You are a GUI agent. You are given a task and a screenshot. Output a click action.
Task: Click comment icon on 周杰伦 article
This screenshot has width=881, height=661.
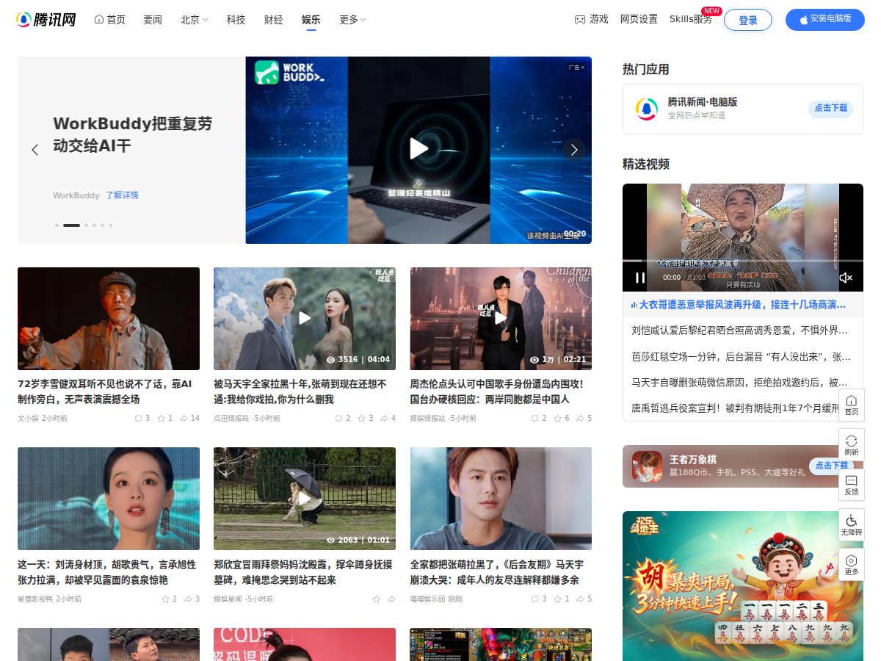534,418
